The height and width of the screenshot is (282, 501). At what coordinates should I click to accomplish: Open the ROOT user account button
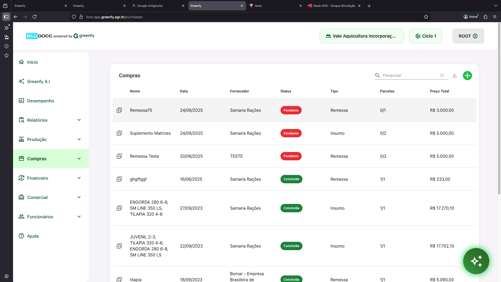[468, 36]
